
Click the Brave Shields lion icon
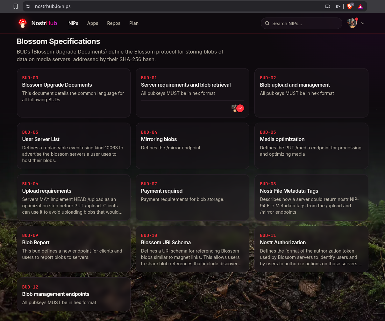350,6
